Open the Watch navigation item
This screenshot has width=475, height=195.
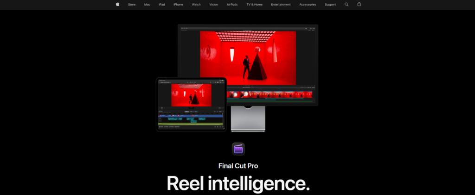pos(196,4)
